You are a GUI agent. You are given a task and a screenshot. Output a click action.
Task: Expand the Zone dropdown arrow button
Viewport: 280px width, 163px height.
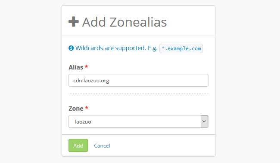204,121
